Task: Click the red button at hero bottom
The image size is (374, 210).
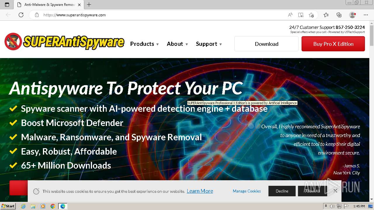Action: coord(18,188)
